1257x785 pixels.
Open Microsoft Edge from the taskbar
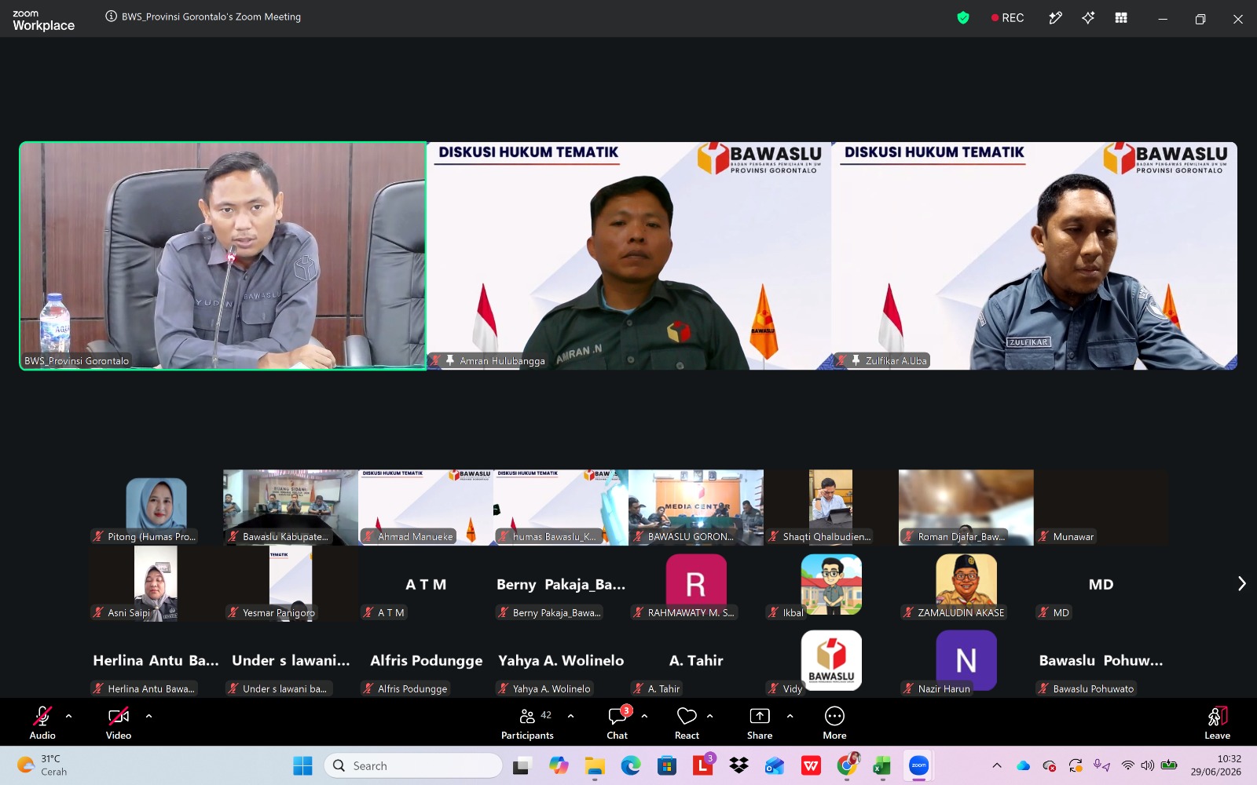click(x=631, y=765)
